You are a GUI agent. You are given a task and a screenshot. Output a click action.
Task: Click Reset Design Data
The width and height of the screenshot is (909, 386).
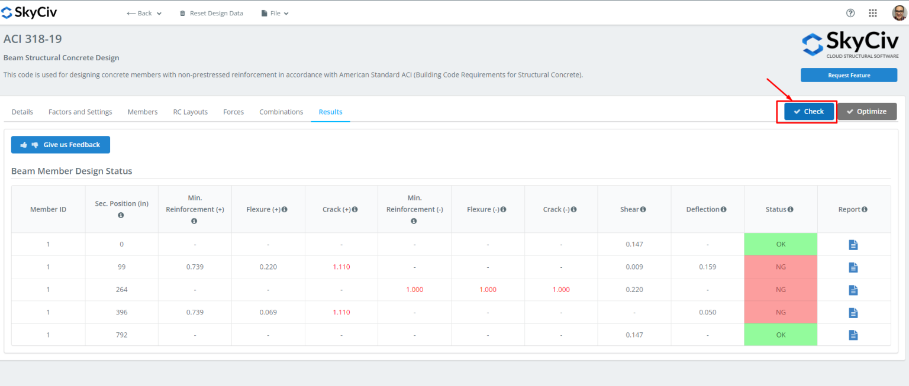click(x=211, y=13)
